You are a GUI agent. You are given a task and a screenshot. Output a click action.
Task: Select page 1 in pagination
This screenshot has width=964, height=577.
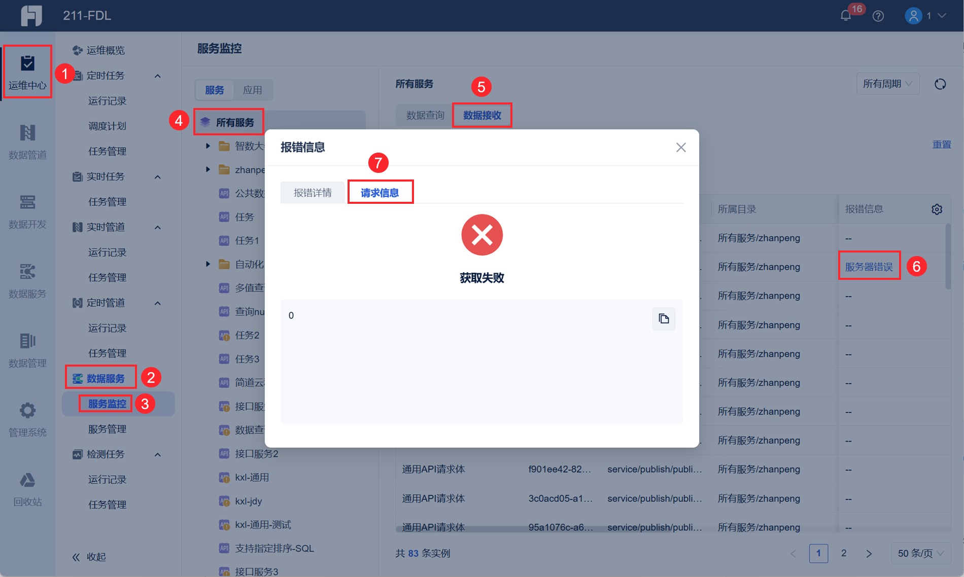click(x=818, y=553)
